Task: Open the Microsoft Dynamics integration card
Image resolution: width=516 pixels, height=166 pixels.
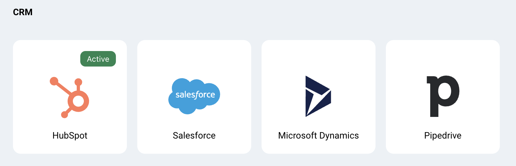Action: pyautogui.click(x=319, y=97)
